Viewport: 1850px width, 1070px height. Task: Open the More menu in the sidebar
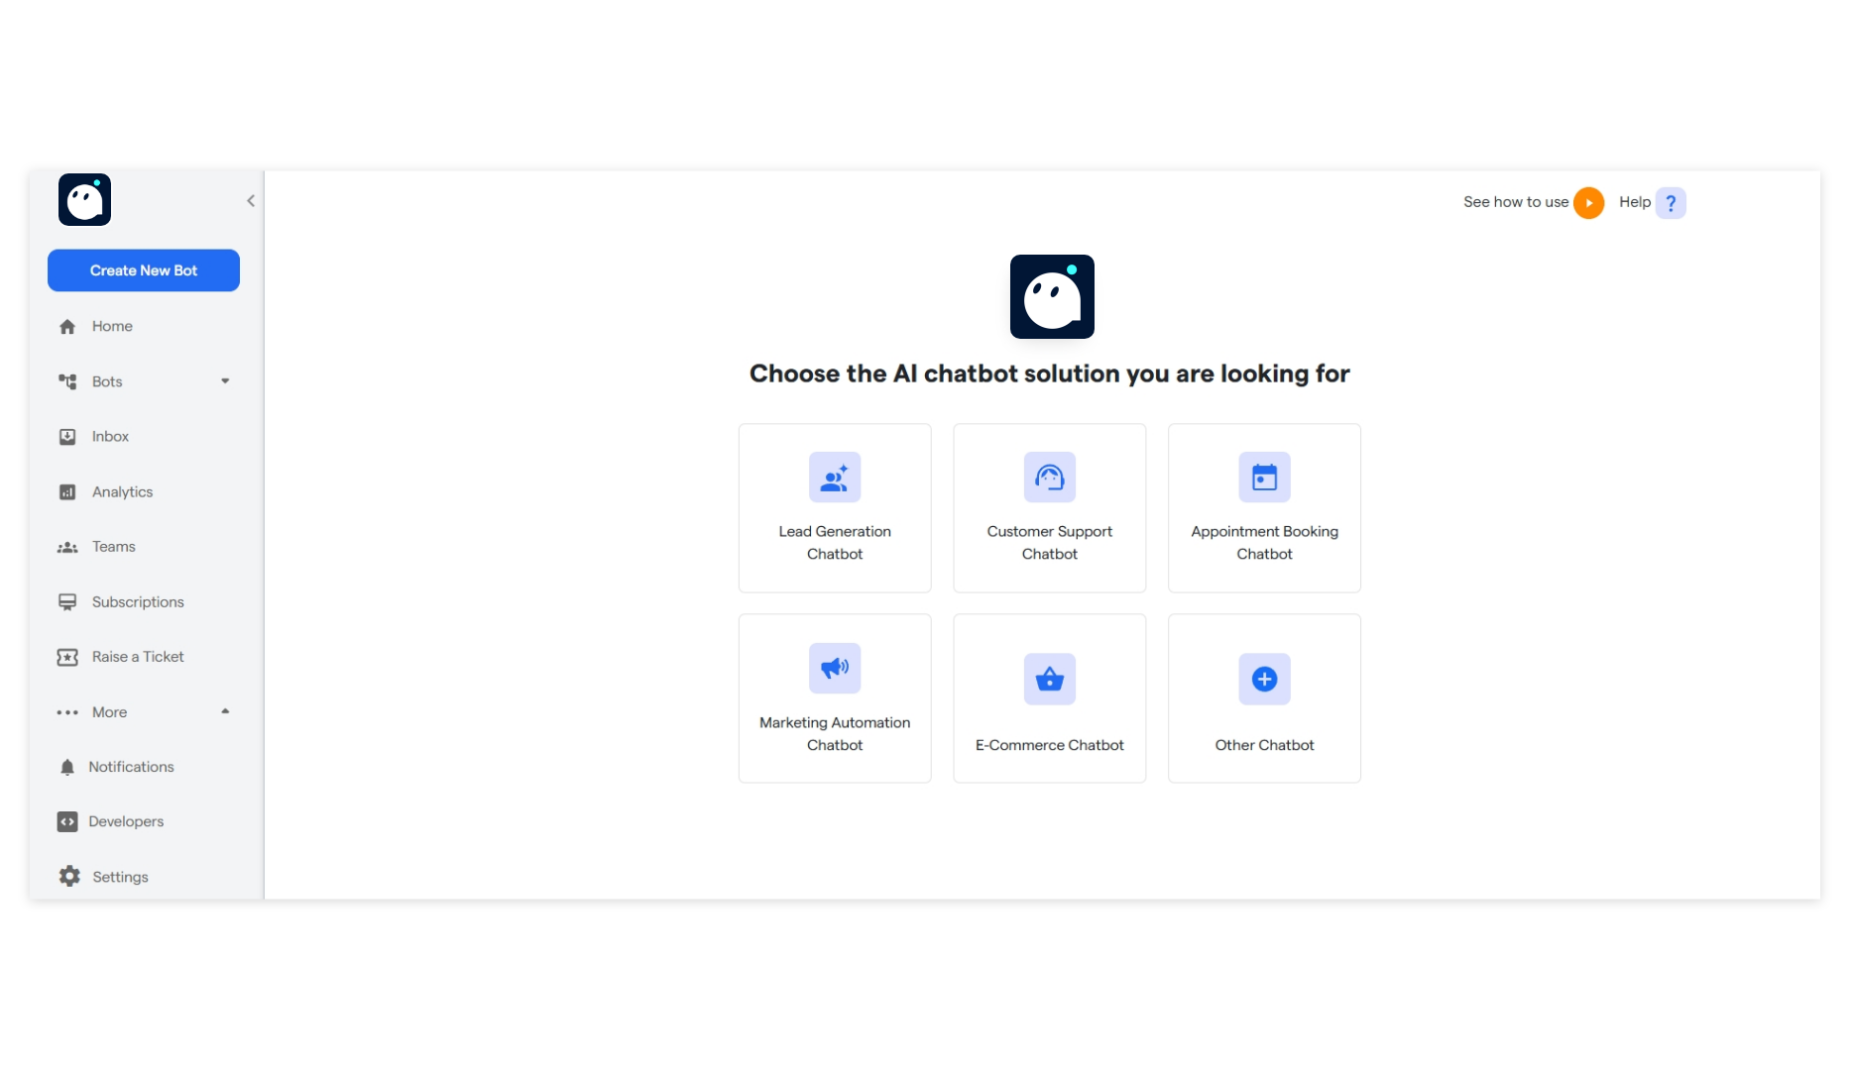[x=108, y=711]
